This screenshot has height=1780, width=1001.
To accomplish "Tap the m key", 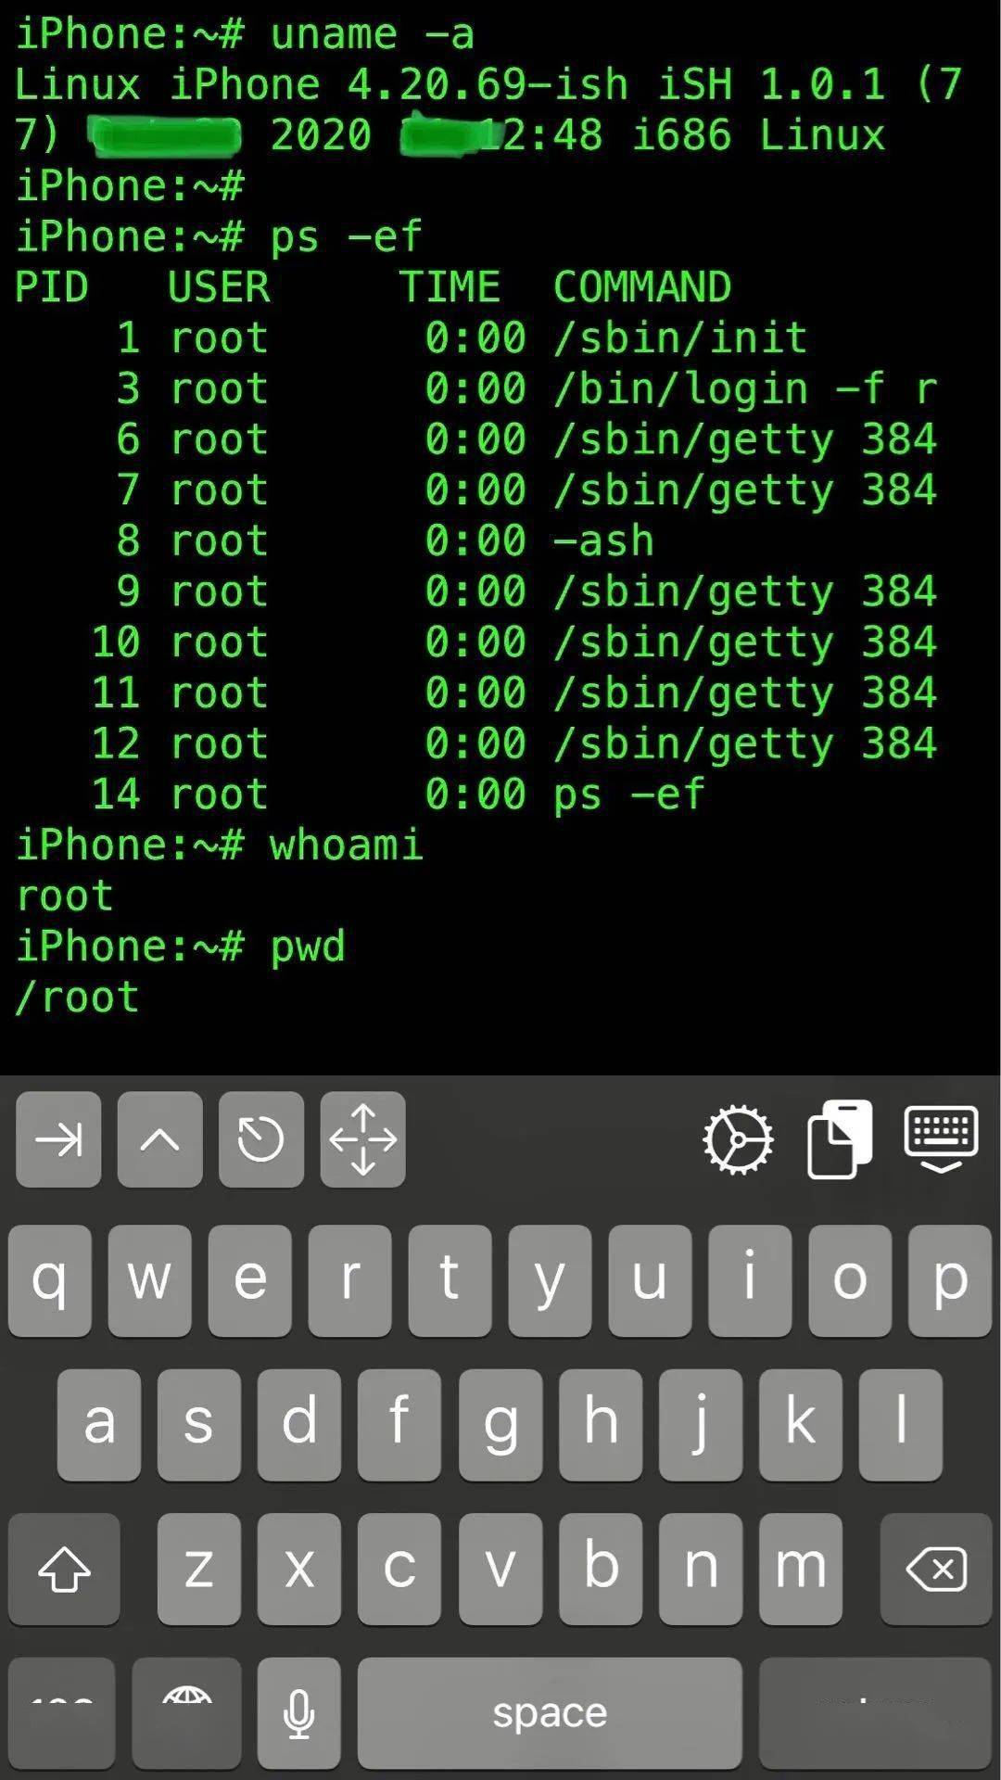I will [800, 1569].
